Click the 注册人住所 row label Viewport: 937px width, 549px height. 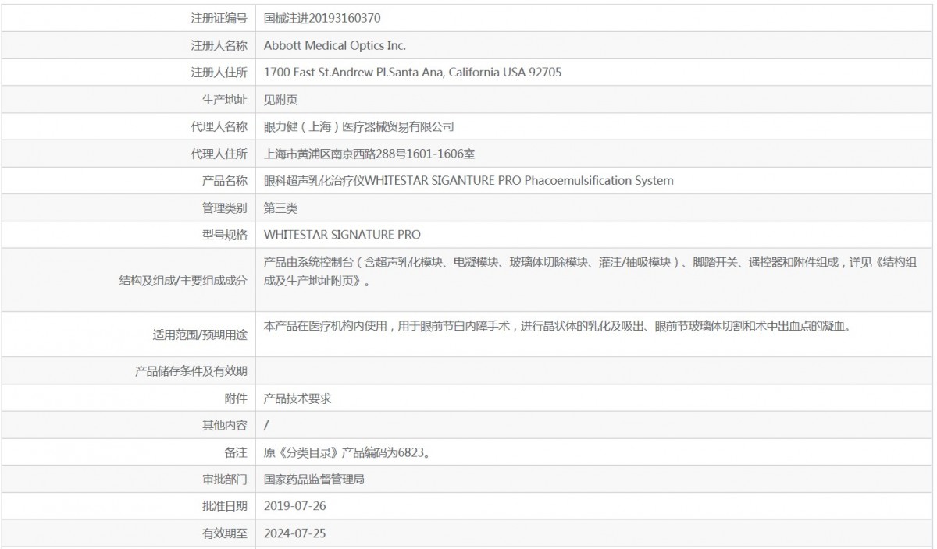tap(219, 73)
